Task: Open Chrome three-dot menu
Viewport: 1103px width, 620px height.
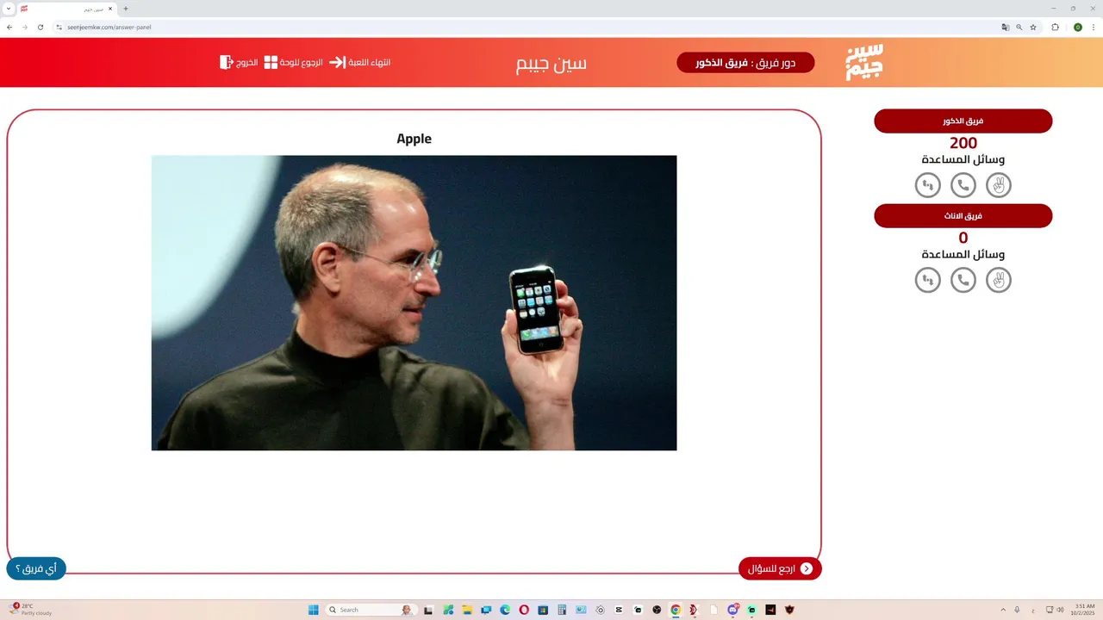Action: pyautogui.click(x=1093, y=27)
